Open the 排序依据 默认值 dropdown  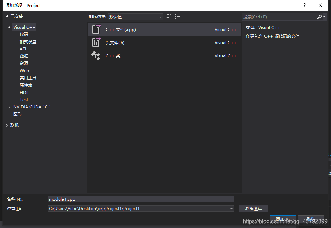[x=136, y=17]
